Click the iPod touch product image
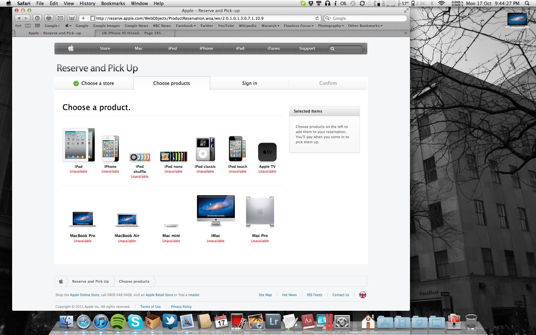Image resolution: width=536 pixels, height=335 pixels. click(x=238, y=149)
